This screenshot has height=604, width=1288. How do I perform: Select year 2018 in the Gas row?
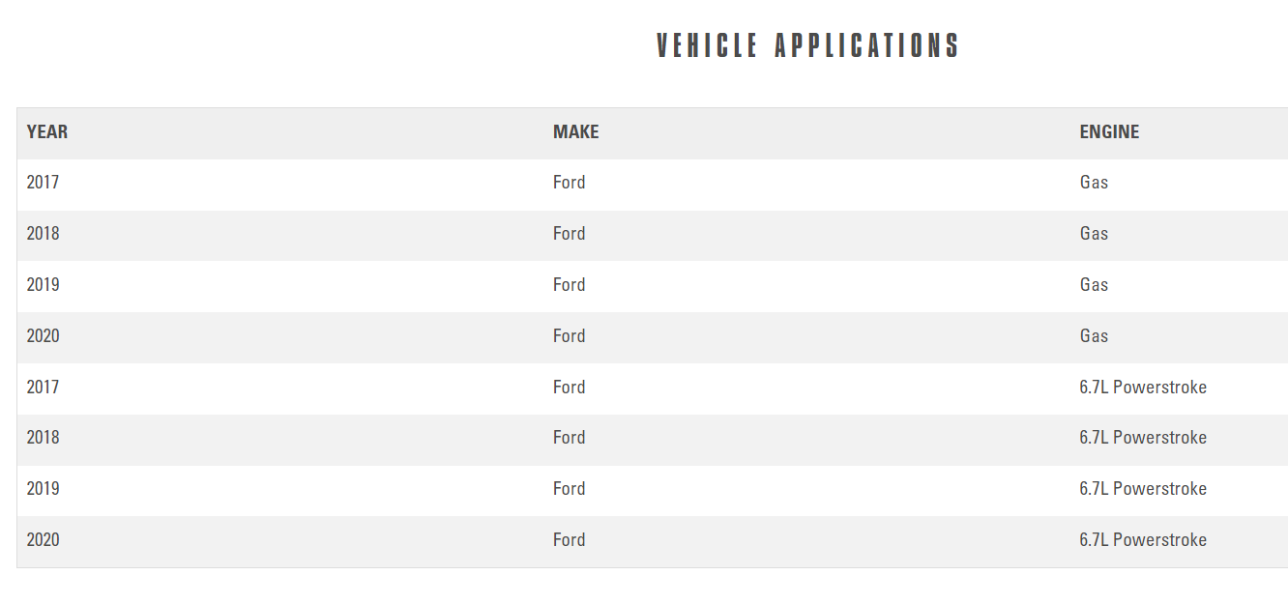[x=43, y=234]
